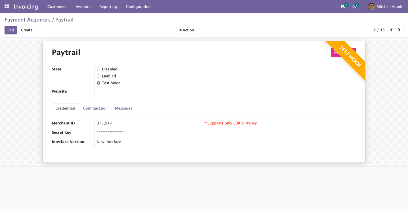The image size is (408, 209).
Task: Click the Website field label
Action: click(59, 91)
